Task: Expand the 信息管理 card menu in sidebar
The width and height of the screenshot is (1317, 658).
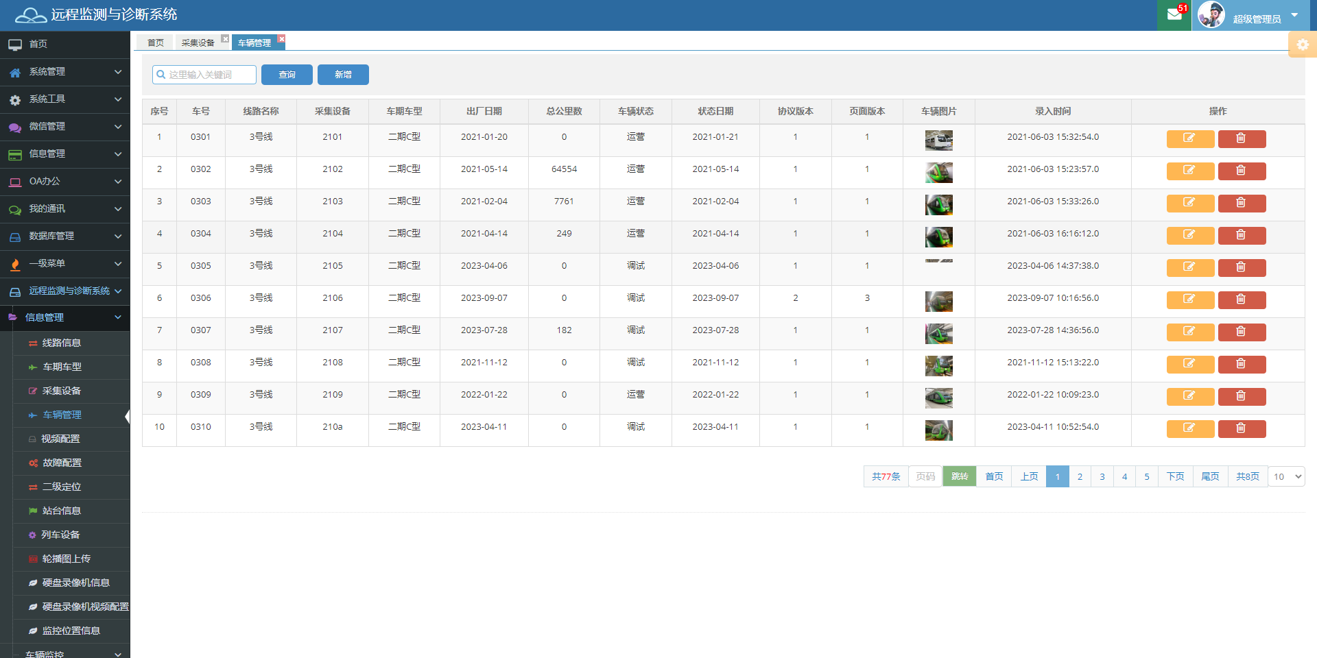Action: (x=65, y=154)
